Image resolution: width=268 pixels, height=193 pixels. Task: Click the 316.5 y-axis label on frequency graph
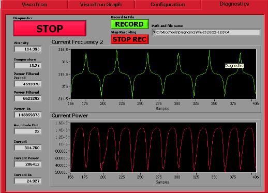pos(63,50)
